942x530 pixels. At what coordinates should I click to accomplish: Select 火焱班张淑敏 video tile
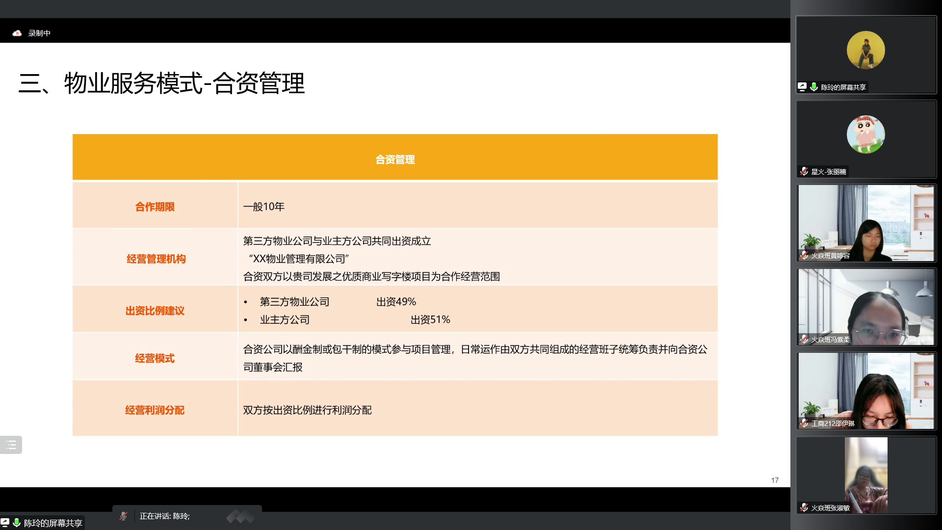pos(866,475)
